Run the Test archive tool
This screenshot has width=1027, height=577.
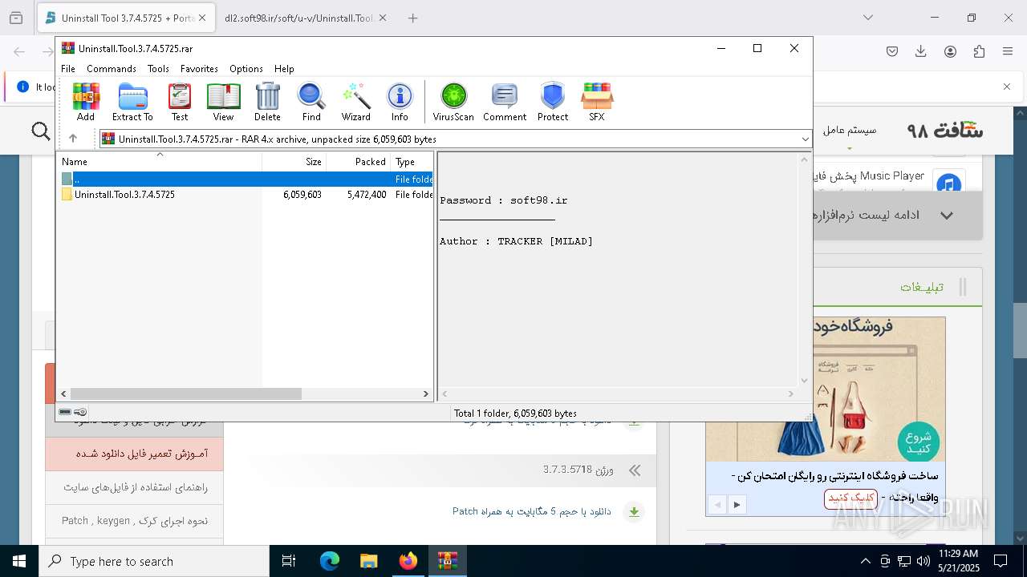click(x=180, y=102)
